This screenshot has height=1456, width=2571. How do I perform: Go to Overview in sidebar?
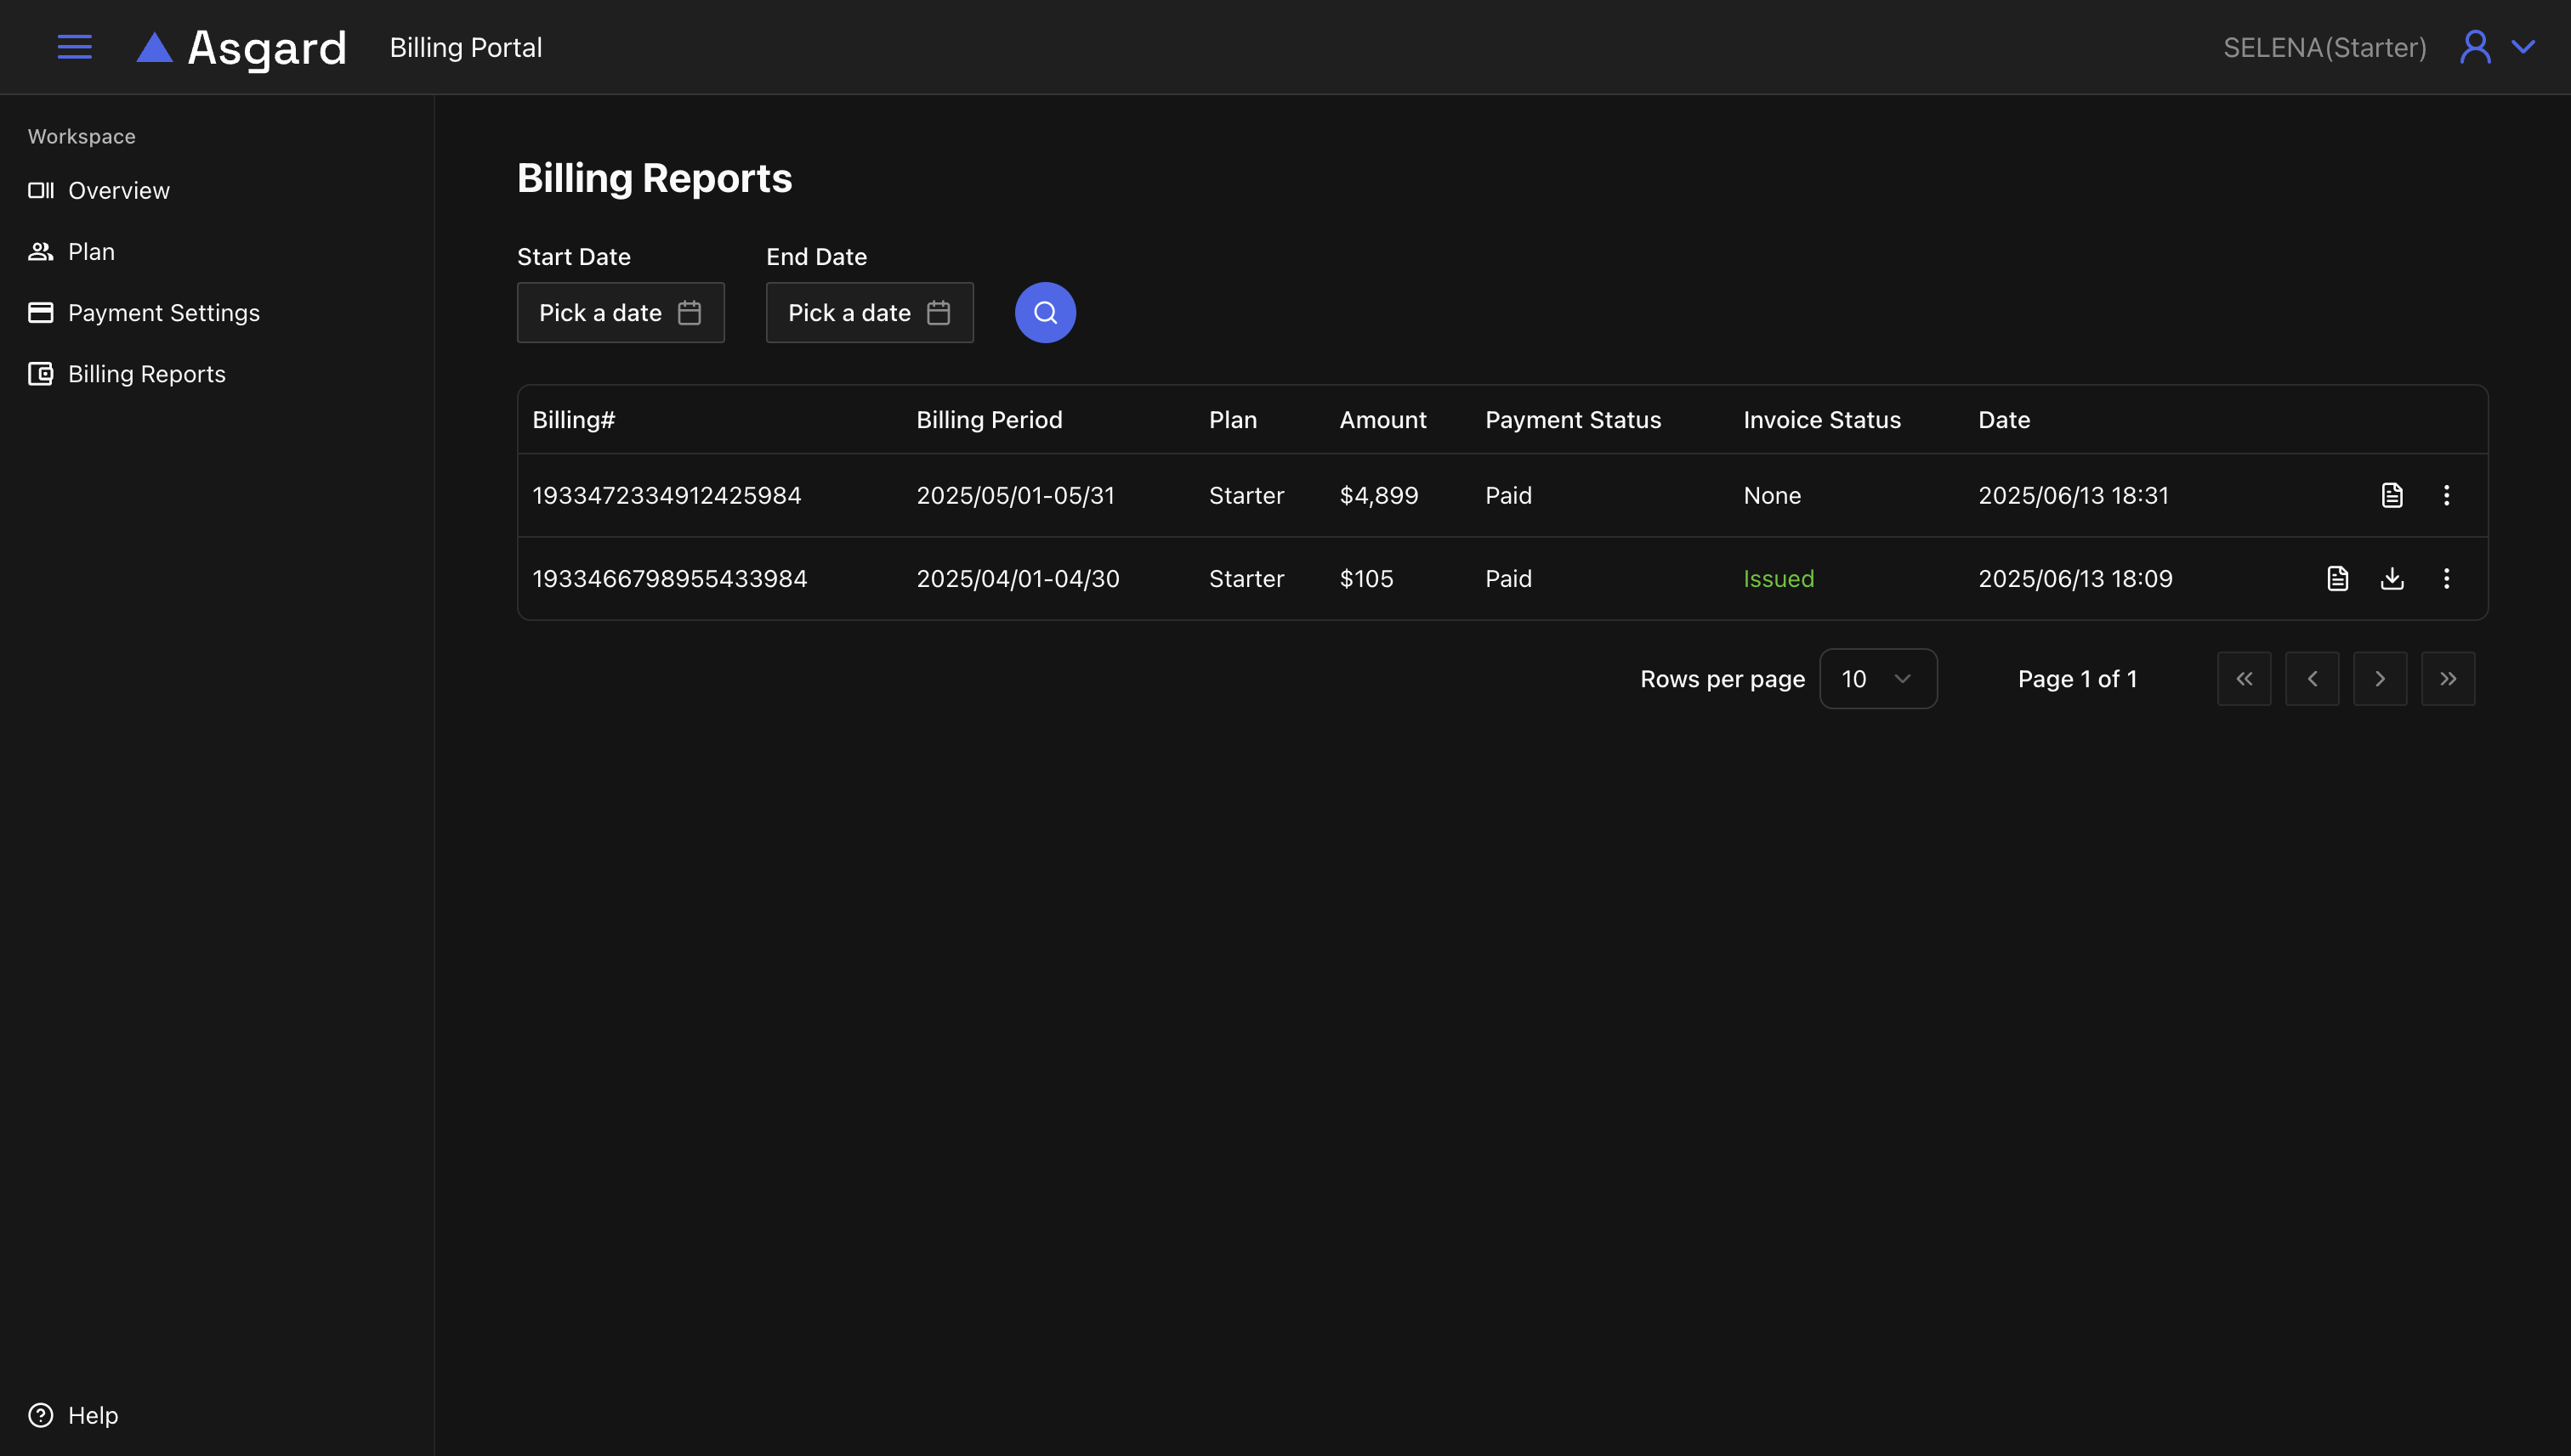coord(118,190)
